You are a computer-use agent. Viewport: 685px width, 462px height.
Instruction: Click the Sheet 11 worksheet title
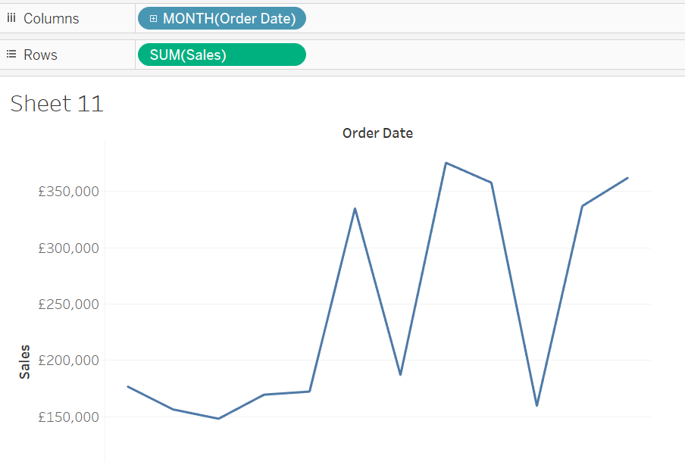56,103
